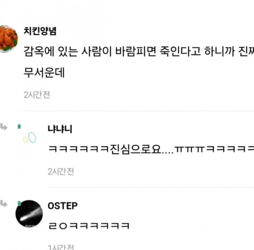The image size is (254, 250).
Task: Click the 2시간전 timestamp under 냐냐니's reply
Action: (61, 171)
